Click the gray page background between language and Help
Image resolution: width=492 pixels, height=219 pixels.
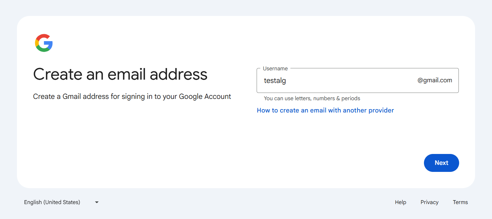(x=246, y=202)
